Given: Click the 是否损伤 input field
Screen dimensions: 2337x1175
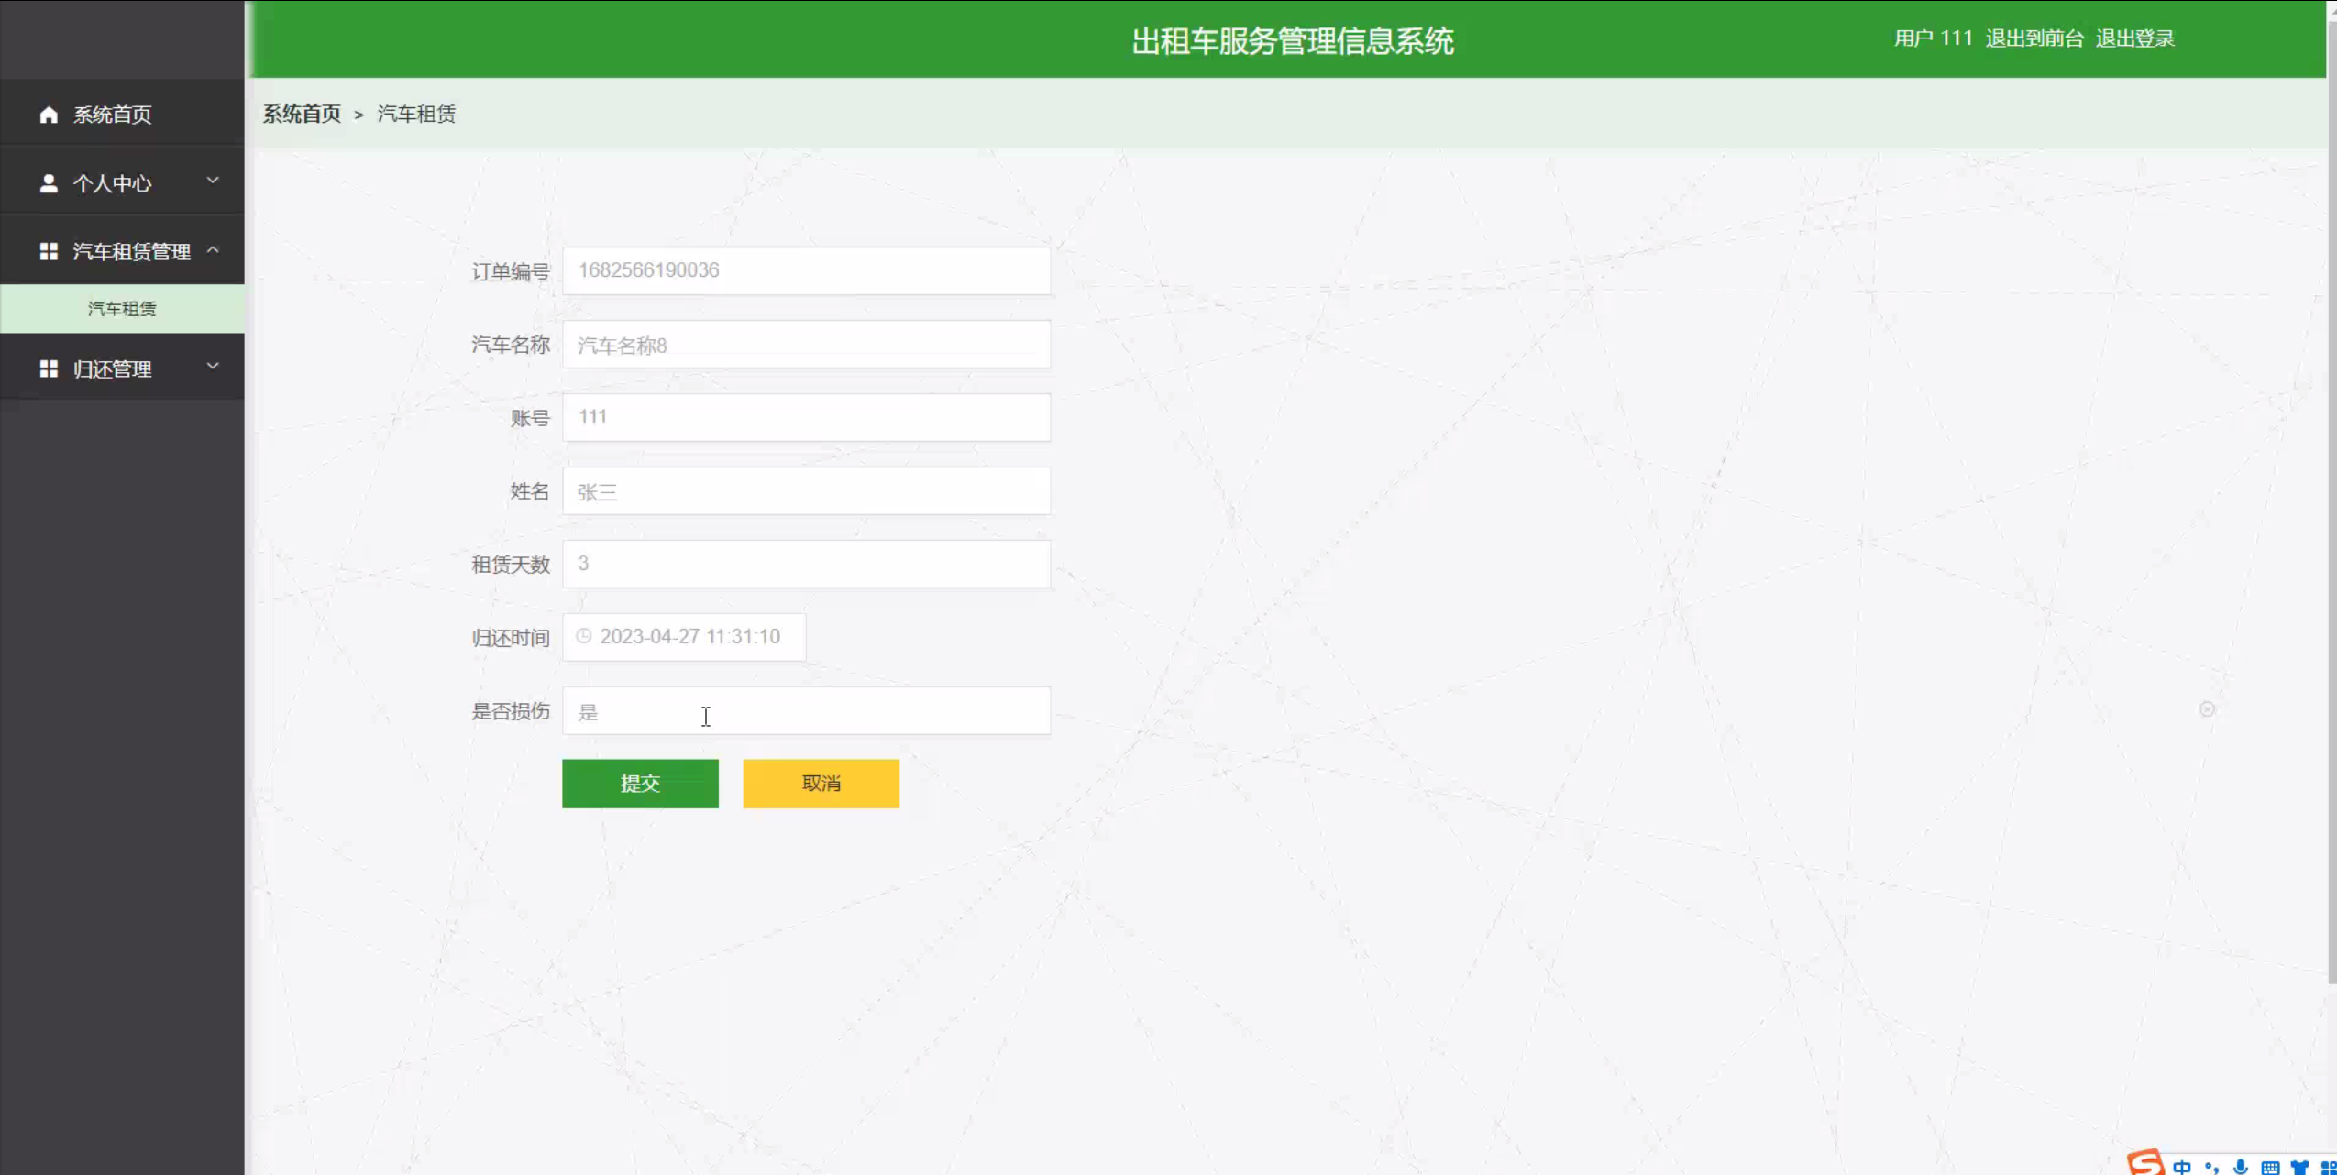Looking at the screenshot, I should coord(806,710).
